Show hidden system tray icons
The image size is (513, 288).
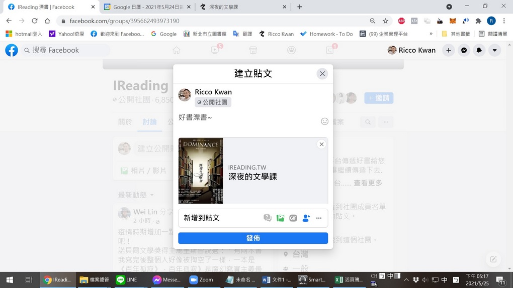(406, 280)
